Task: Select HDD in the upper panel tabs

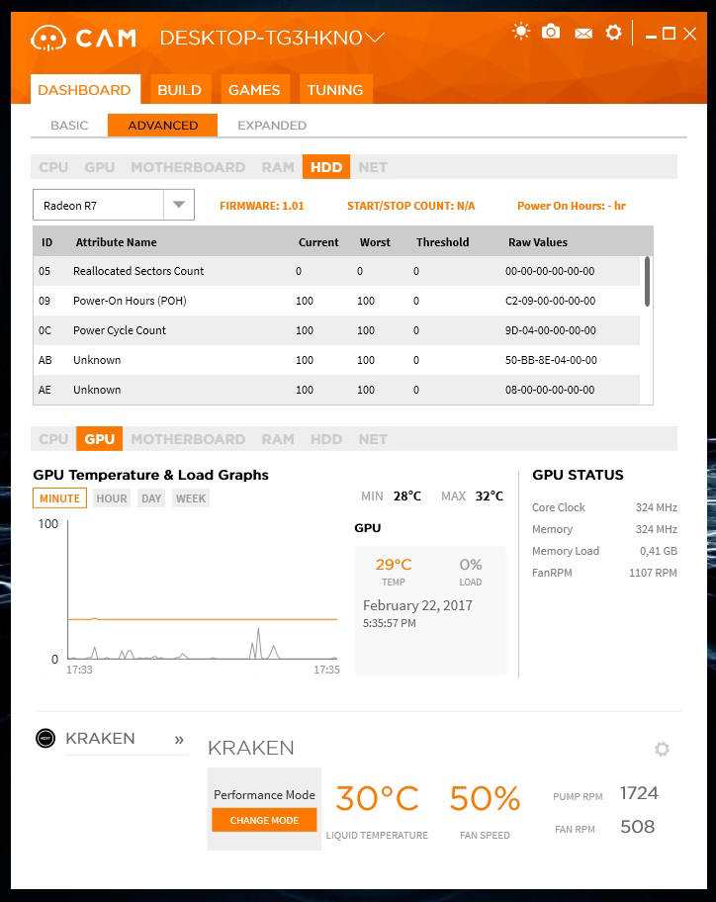Action: point(326,167)
